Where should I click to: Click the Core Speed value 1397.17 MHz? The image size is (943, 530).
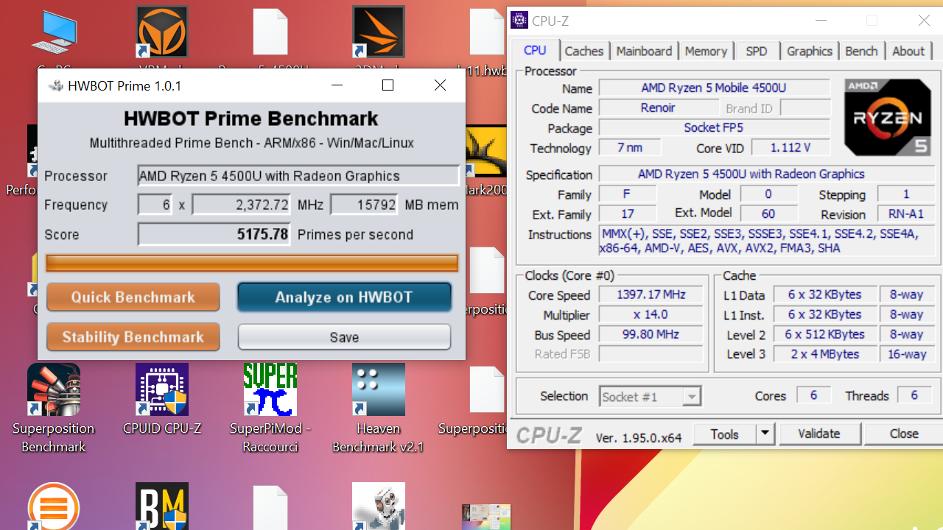click(x=651, y=294)
